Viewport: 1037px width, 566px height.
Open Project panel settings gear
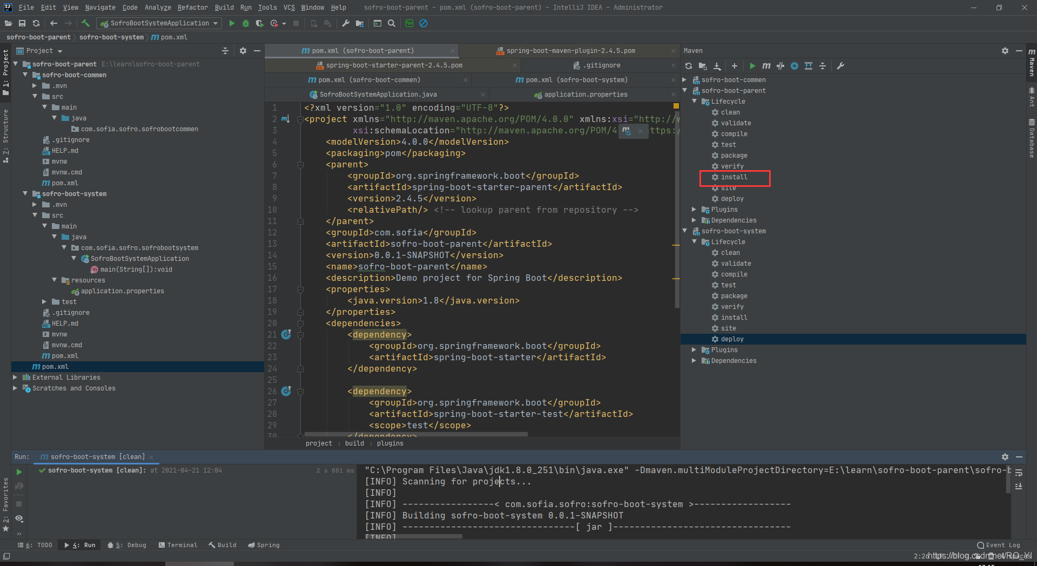[243, 51]
